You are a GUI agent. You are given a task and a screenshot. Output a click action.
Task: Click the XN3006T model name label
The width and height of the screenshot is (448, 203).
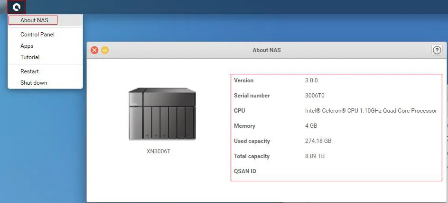(x=159, y=151)
